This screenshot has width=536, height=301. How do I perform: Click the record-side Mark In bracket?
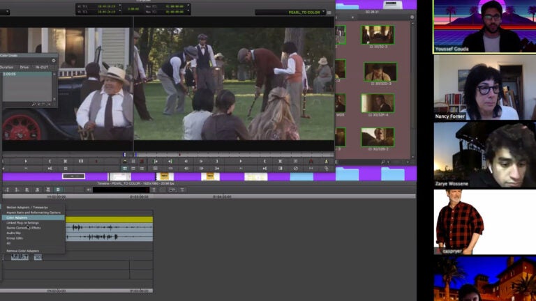265,161
